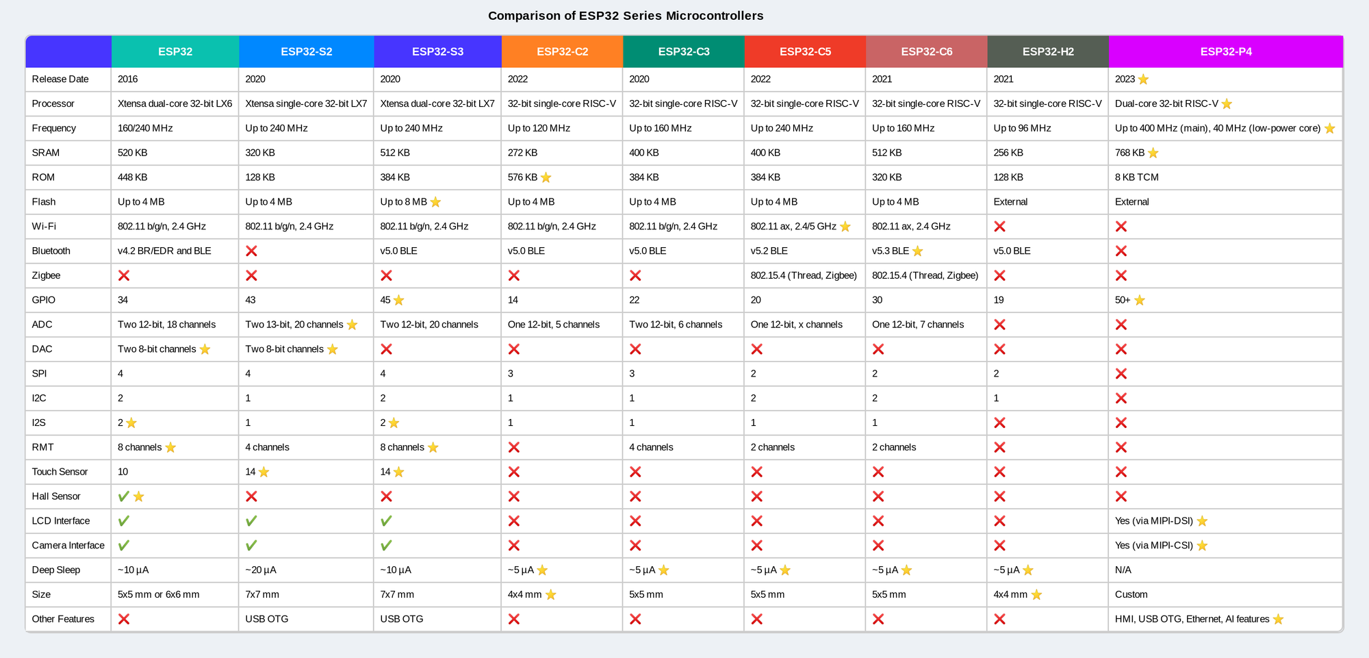
Task: Click the ESP32-S2 Camera Interface green checkmark
Action: (x=251, y=546)
